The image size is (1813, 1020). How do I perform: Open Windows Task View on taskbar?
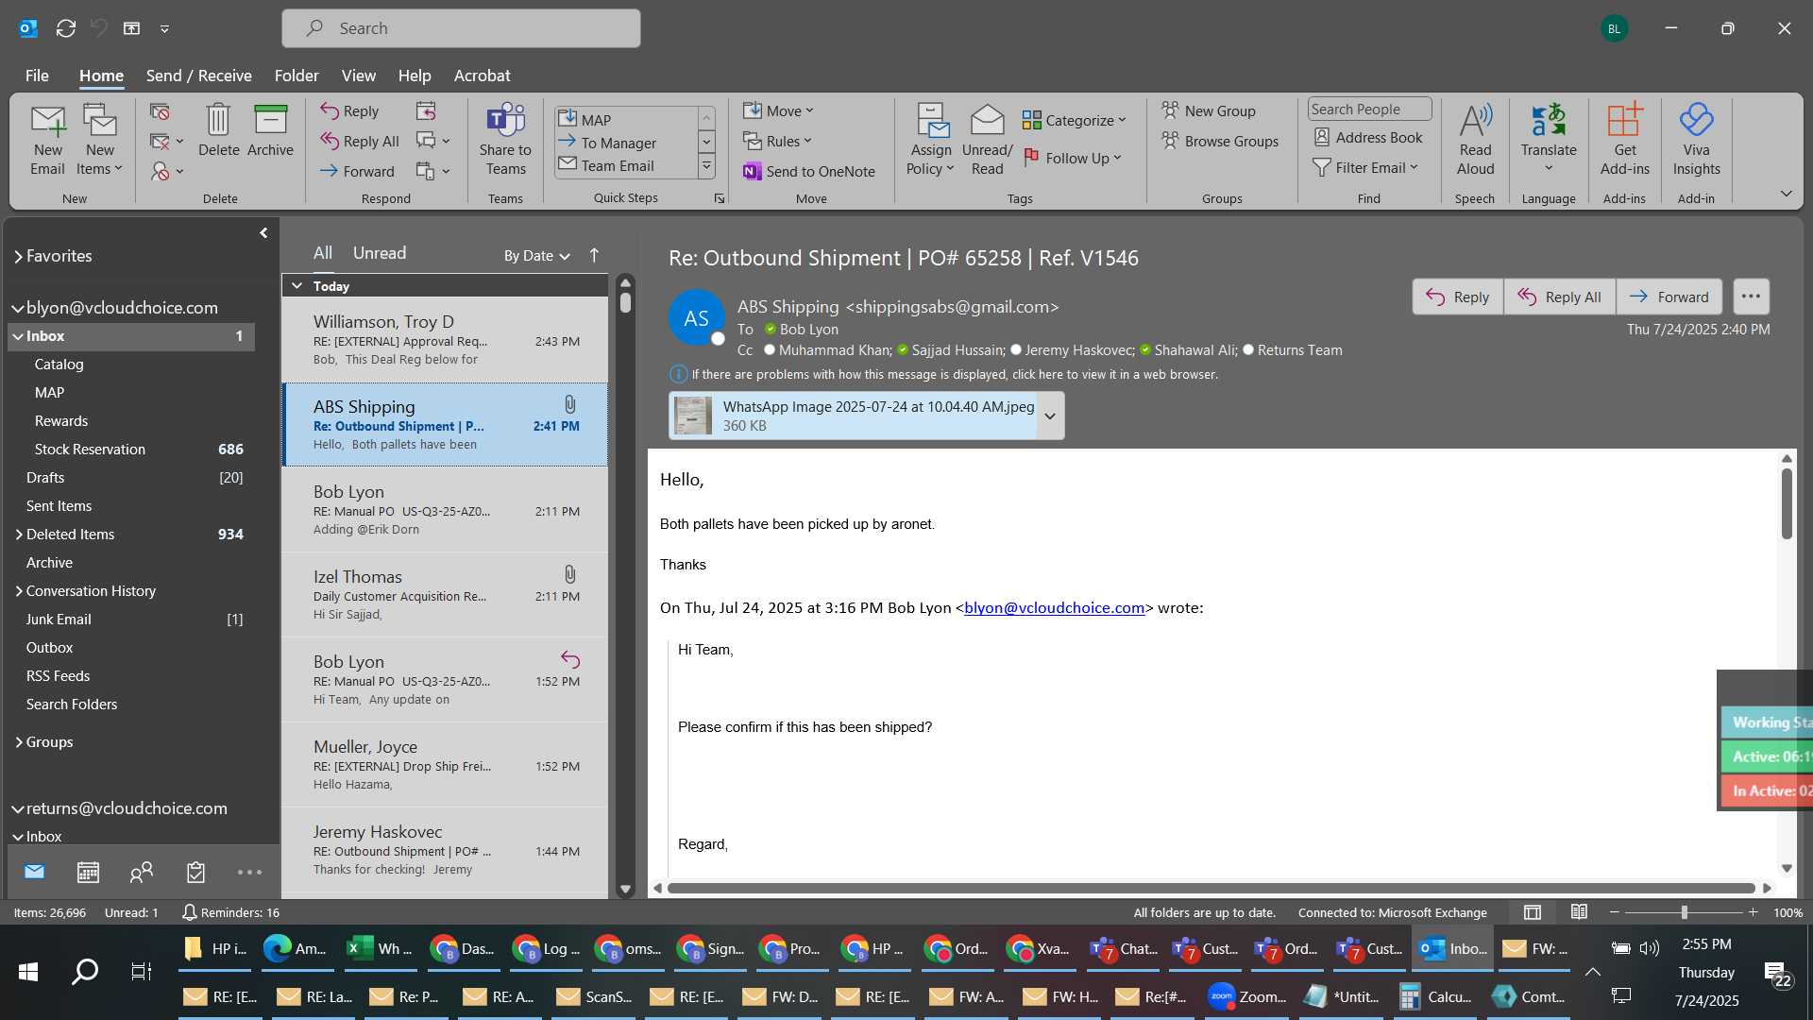pos(141,971)
